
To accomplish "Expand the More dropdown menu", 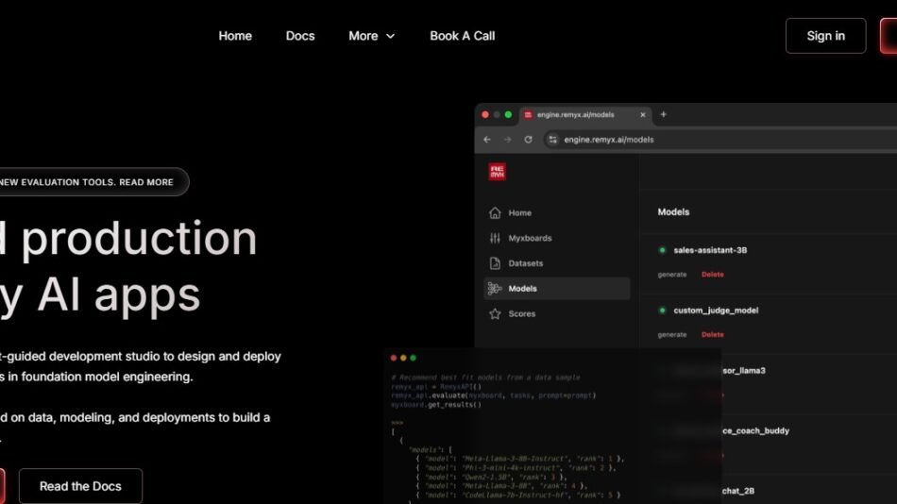I will pos(371,36).
